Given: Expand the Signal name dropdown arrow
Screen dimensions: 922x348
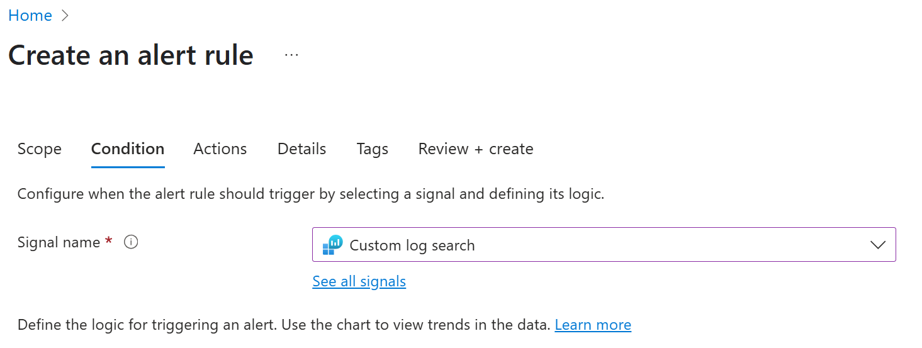Looking at the screenshot, I should (878, 245).
